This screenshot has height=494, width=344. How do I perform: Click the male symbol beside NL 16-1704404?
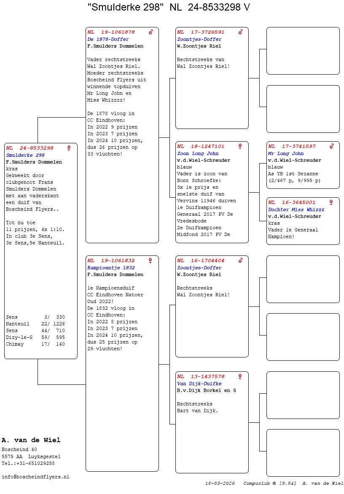point(241,260)
